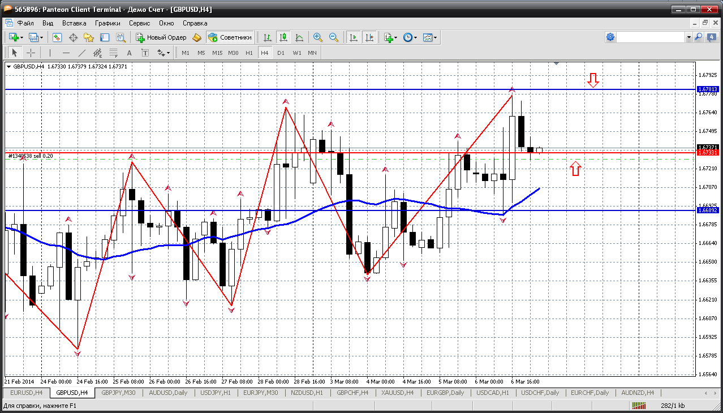Open the periodicity clock dropdown
Image resolution: width=723 pixels, height=413 pixels.
410,37
